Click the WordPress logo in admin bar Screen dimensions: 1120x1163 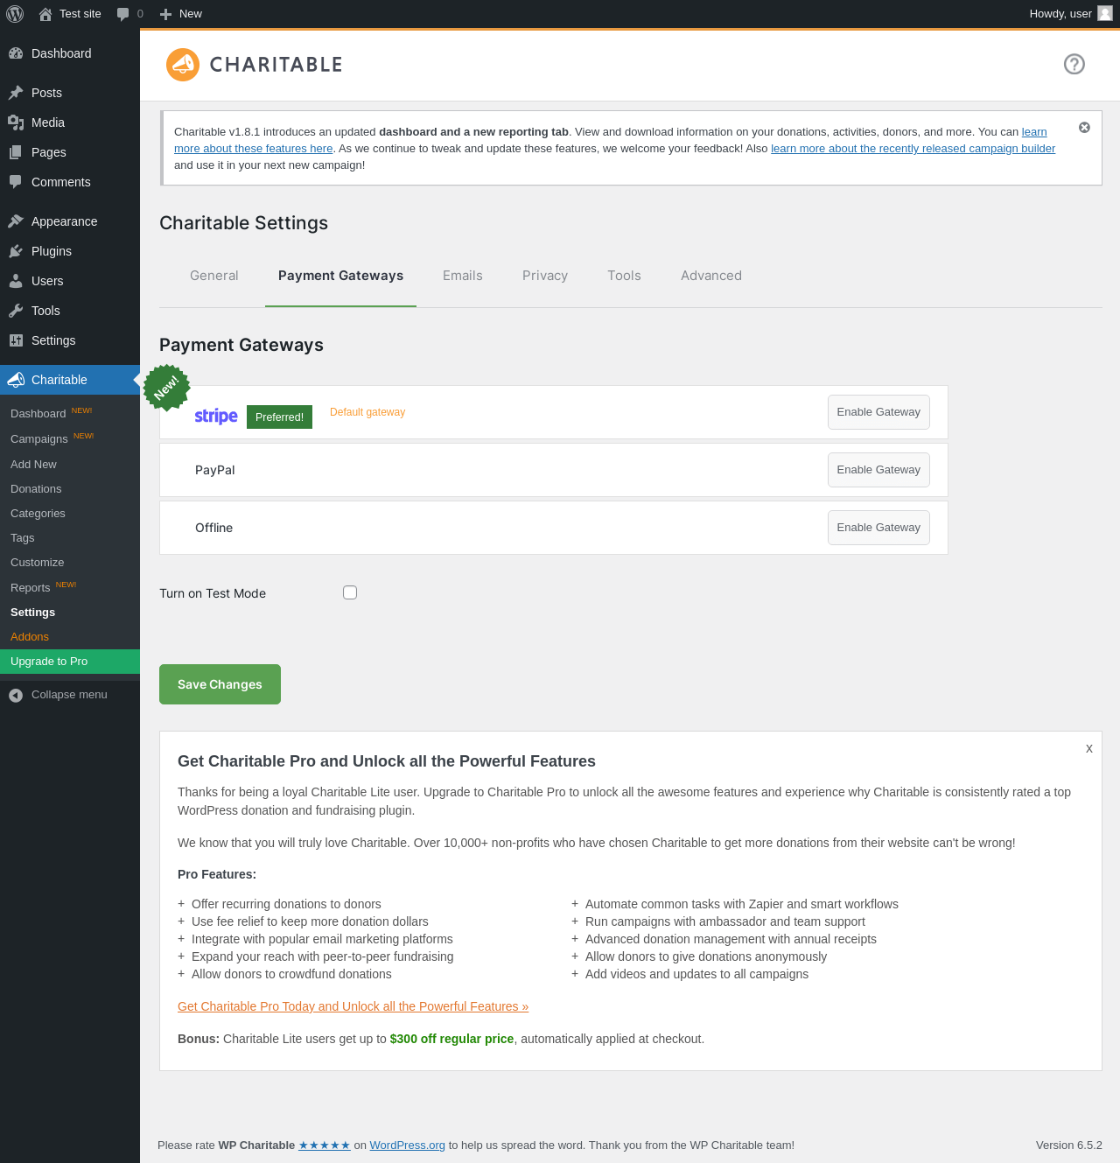click(15, 14)
